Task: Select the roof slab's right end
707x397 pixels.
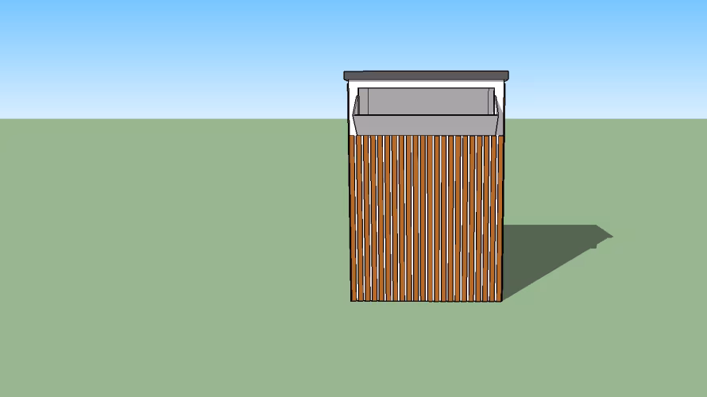Action: click(505, 76)
